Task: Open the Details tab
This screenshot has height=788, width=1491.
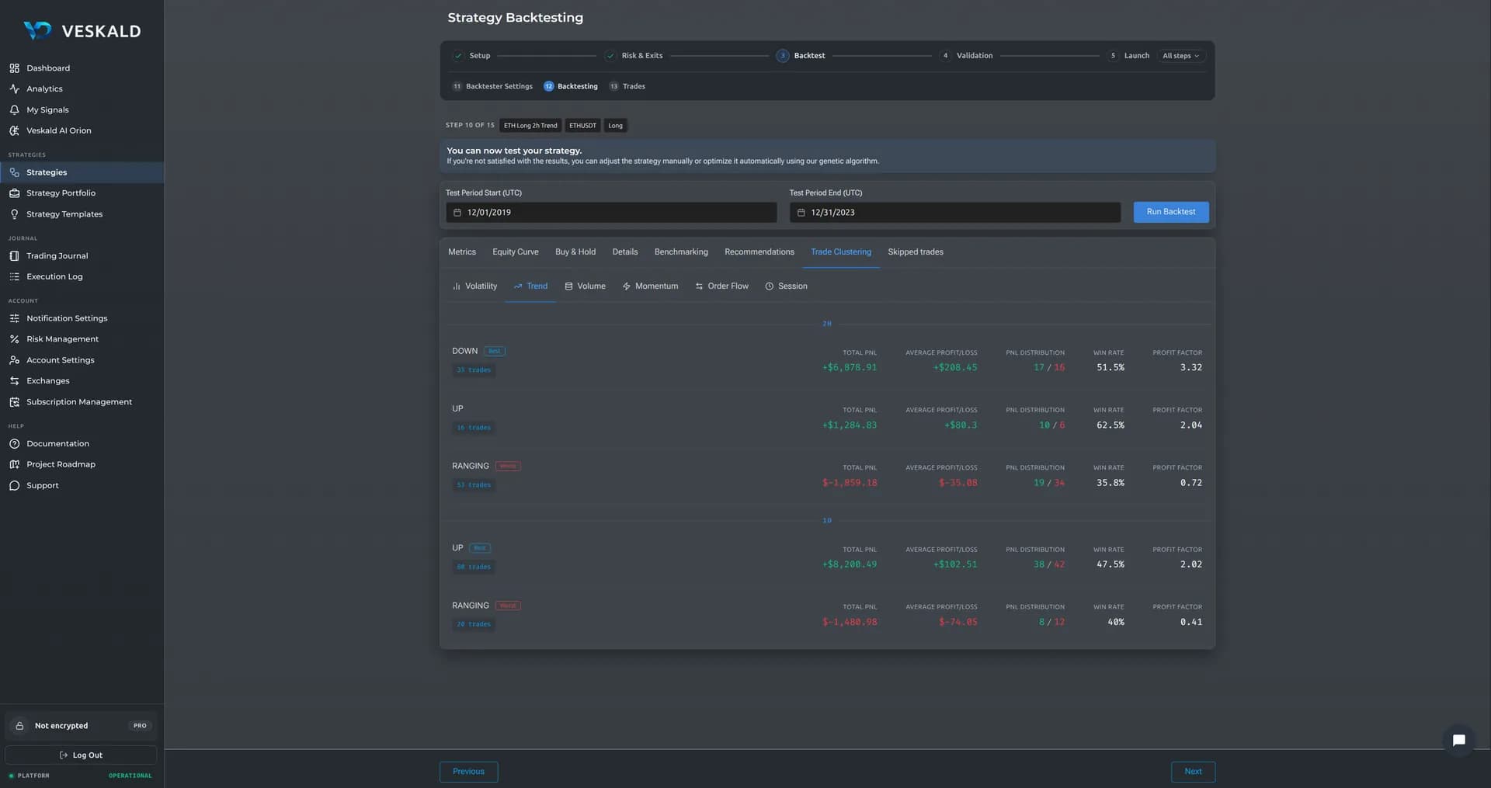Action: click(x=625, y=252)
